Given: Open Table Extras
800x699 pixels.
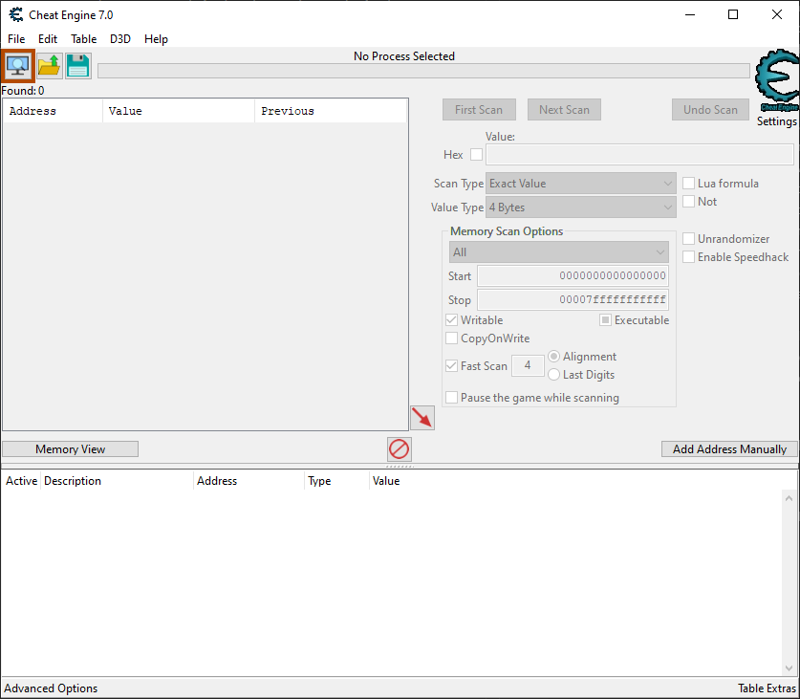Looking at the screenshot, I should pos(767,688).
